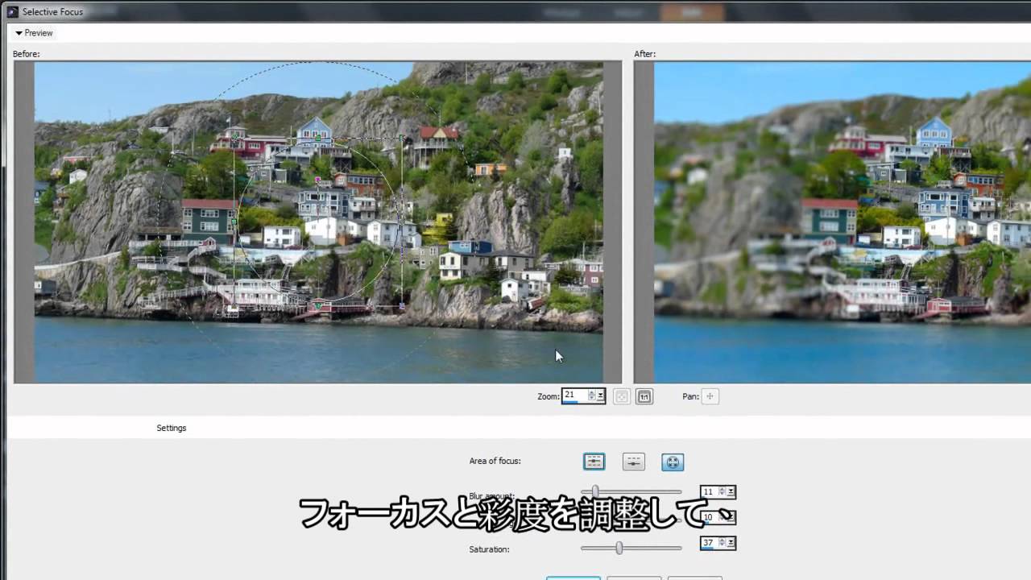Click the Zoom spinner arrows
The height and width of the screenshot is (580, 1031).
click(592, 396)
